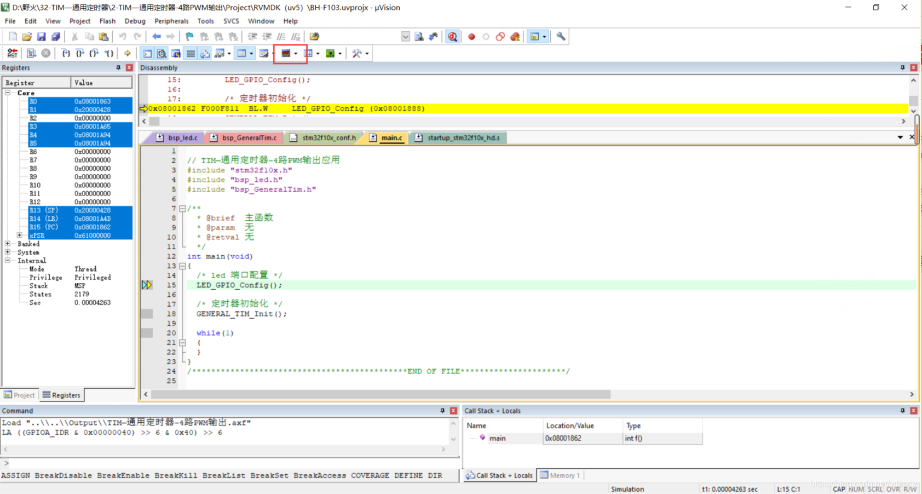Select R13 (SP) register row

[80, 210]
